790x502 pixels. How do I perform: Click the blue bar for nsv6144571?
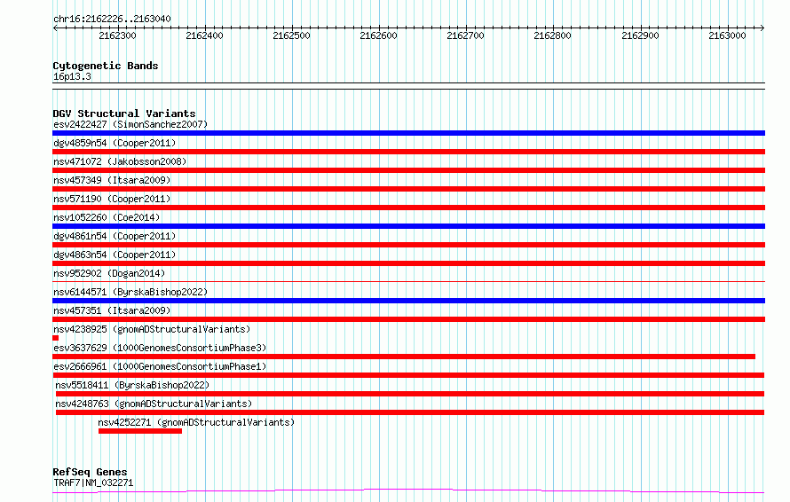tap(408, 301)
